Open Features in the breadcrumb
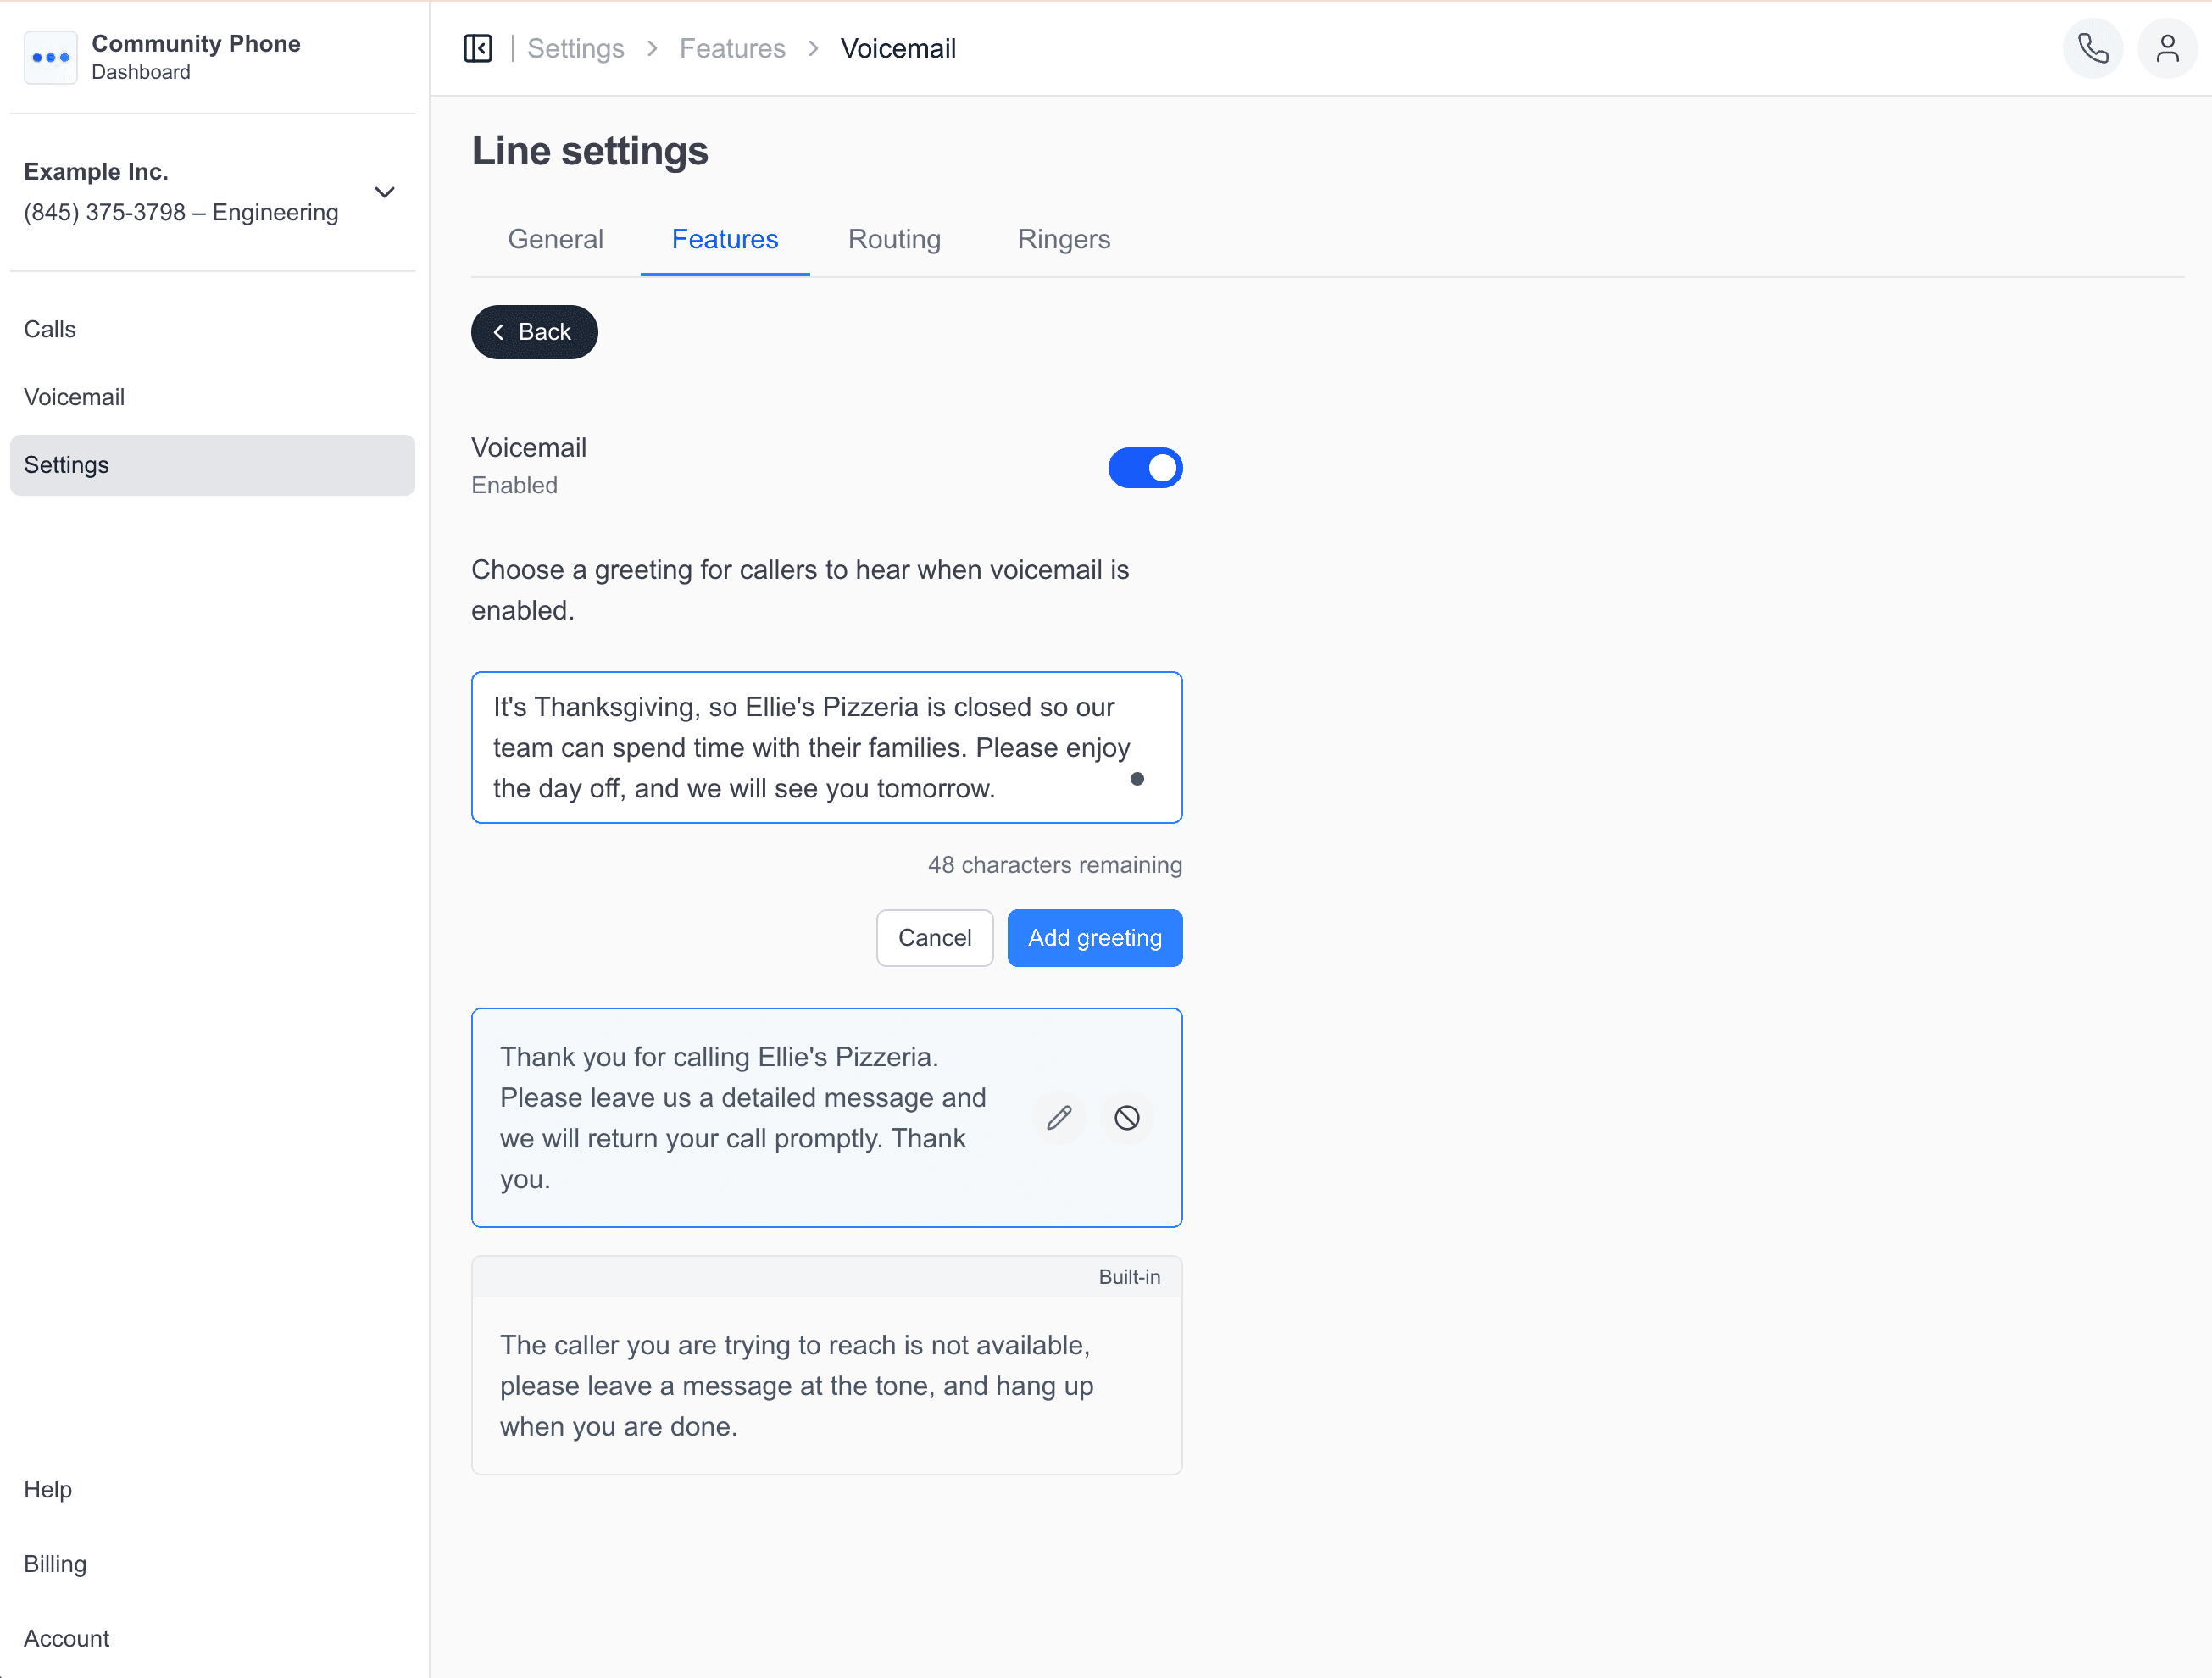The width and height of the screenshot is (2212, 1678). (x=732, y=48)
